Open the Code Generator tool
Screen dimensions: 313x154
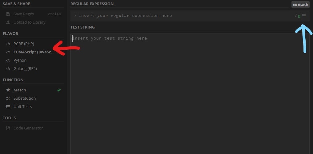[x=28, y=128]
